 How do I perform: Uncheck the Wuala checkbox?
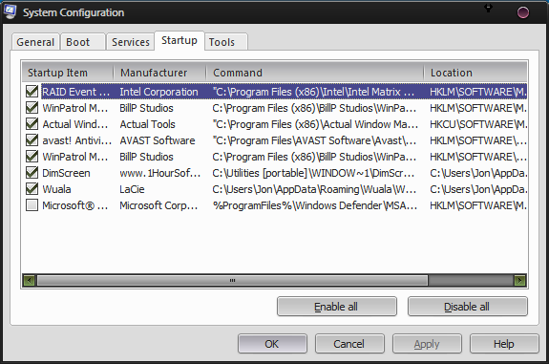[32, 189]
